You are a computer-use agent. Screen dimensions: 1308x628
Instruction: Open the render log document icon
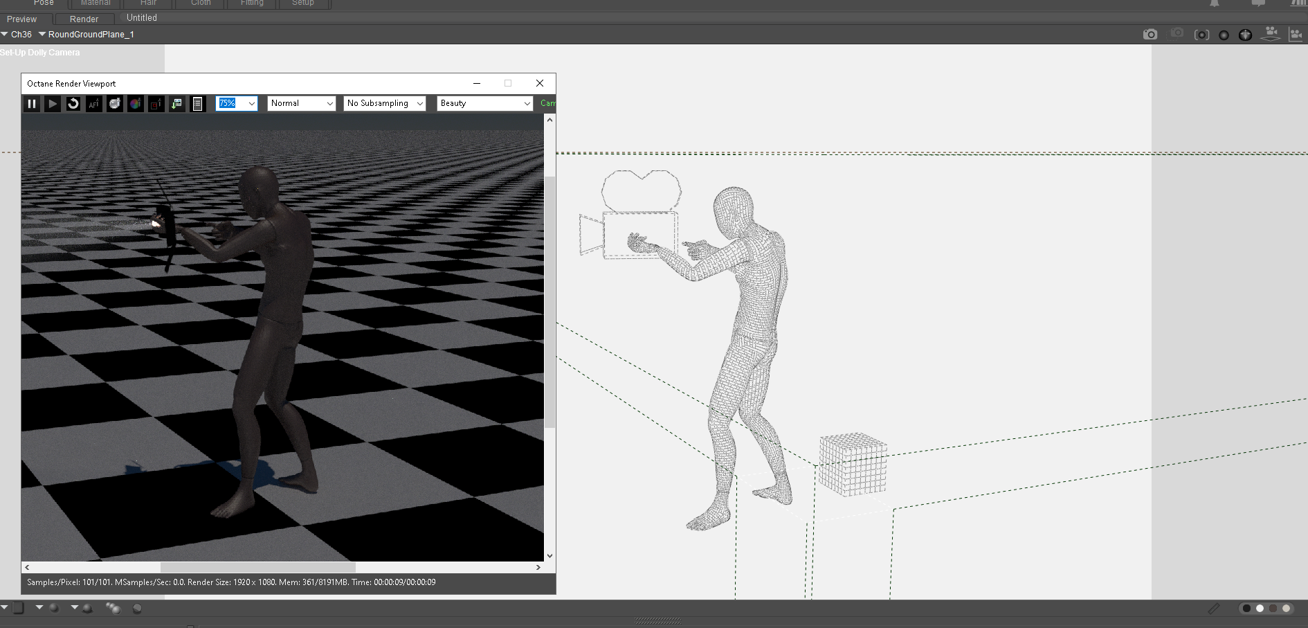tap(198, 104)
